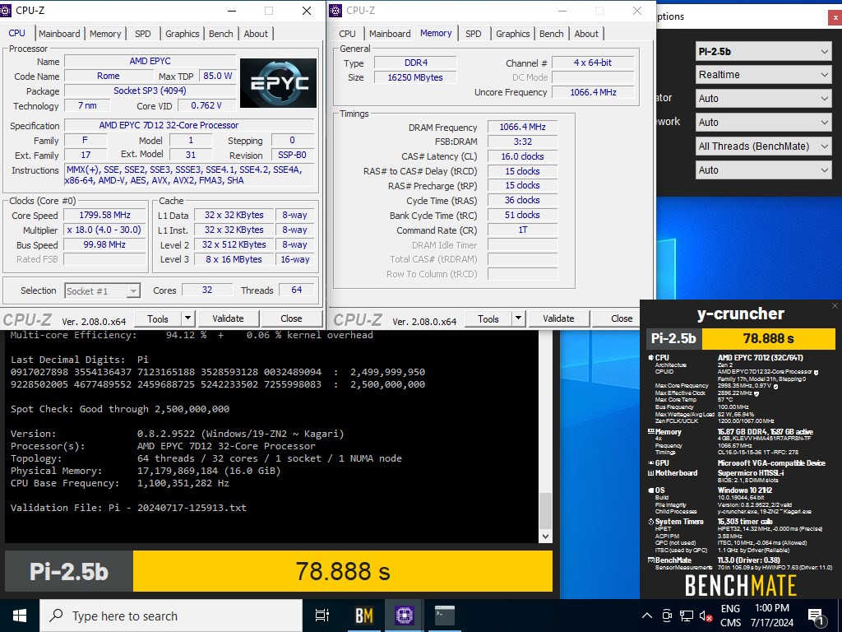Screen dimensions: 842x632
Task: Click the EPYC processor logo
Action: pos(278,83)
